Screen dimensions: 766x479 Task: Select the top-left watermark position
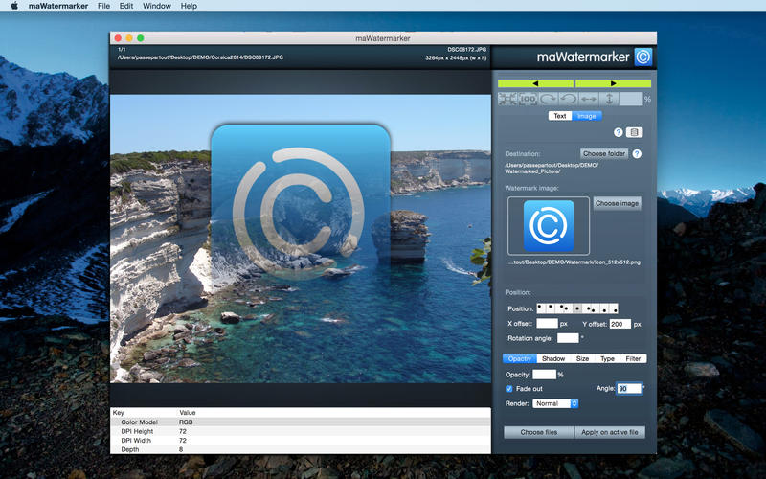[x=542, y=308]
